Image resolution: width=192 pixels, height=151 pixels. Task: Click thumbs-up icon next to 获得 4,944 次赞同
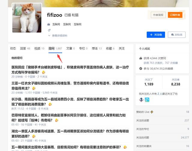point(141,58)
